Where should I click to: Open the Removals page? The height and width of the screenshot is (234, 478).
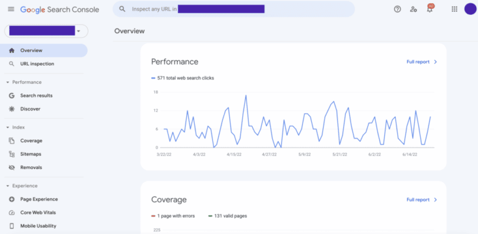(x=44, y=168)
